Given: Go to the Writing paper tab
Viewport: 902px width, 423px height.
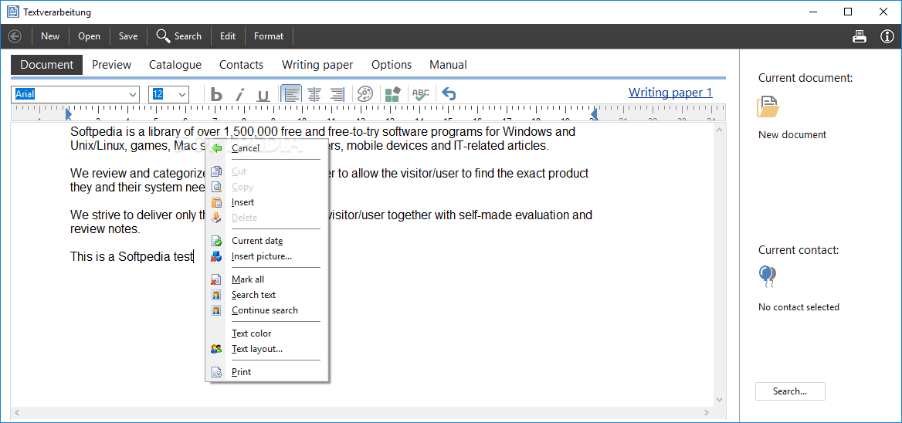Looking at the screenshot, I should 317,65.
